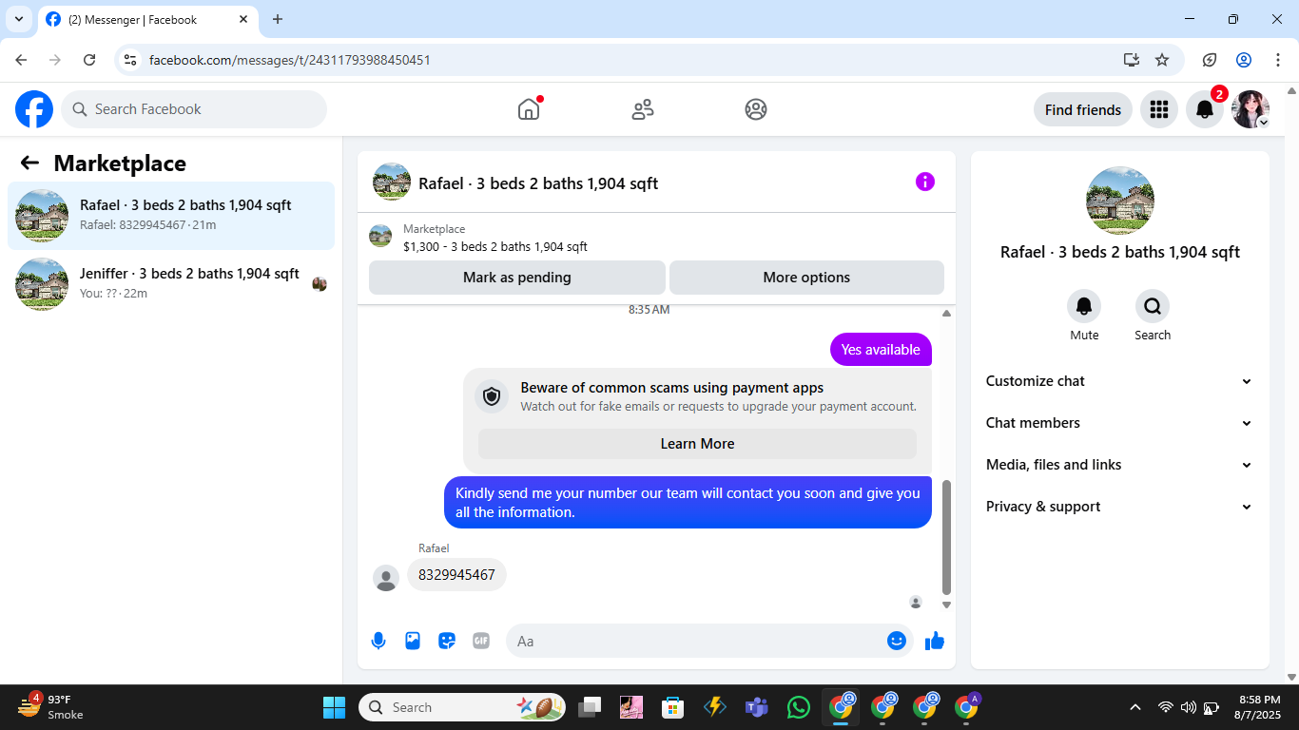1299x730 pixels.
Task: Reload the page
Action: pyautogui.click(x=89, y=60)
